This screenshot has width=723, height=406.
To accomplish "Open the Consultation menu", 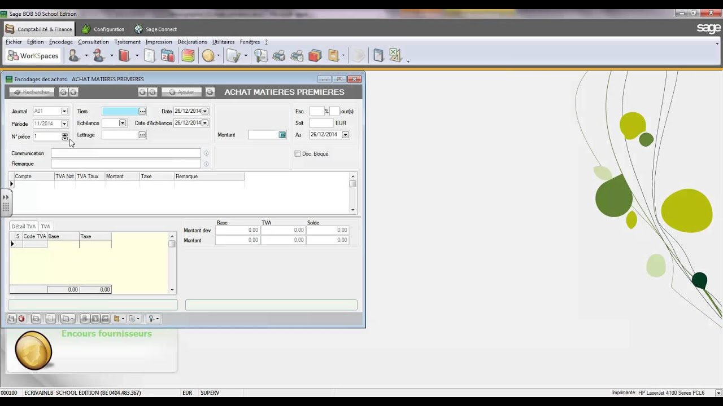I will click(x=93, y=42).
